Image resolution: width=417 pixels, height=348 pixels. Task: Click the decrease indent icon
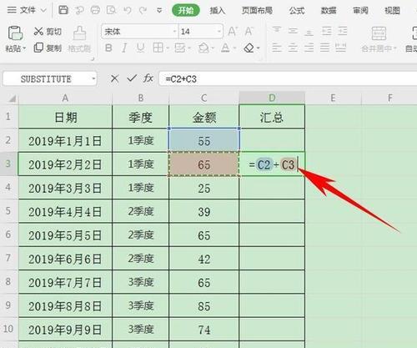pos(326,30)
